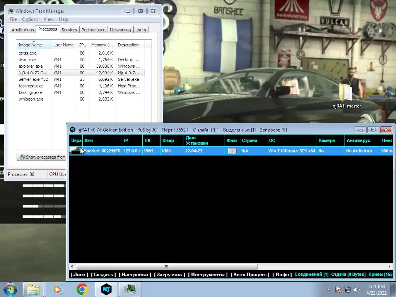The image size is (396, 297).
Task: Click the Камера column header
Action: (330, 140)
